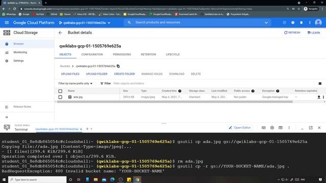The height and width of the screenshot is (183, 326).
Task: Expand the dropdown next to new terminal tab
Action: click(x=91, y=129)
